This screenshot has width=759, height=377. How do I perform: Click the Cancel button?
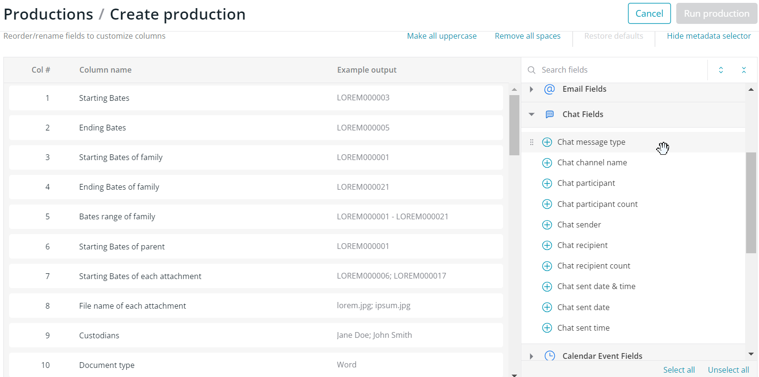649,13
